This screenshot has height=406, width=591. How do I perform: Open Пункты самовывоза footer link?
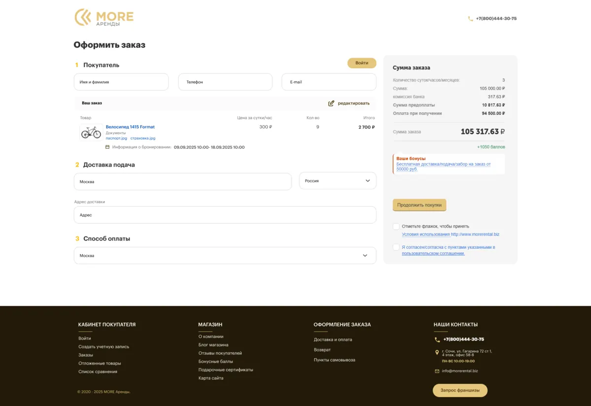click(x=334, y=360)
